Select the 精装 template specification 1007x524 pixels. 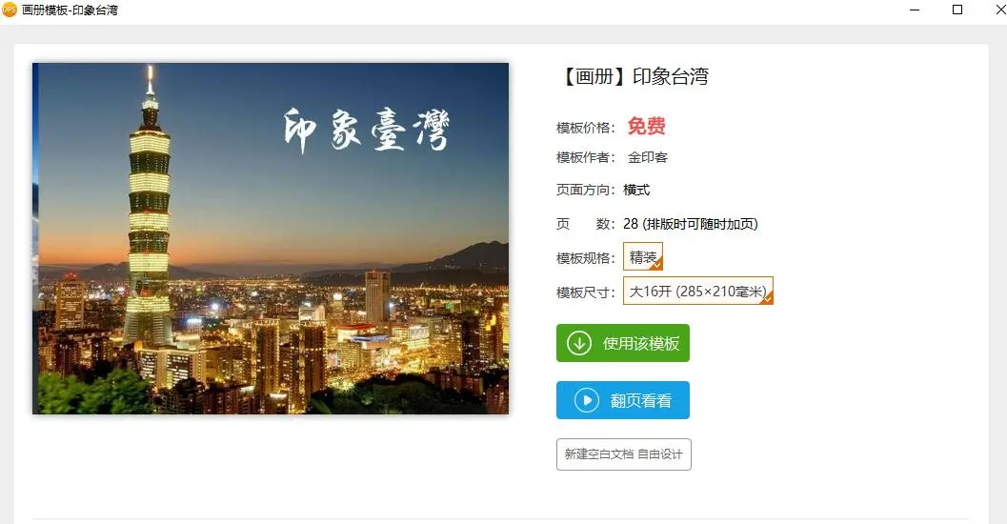click(643, 256)
